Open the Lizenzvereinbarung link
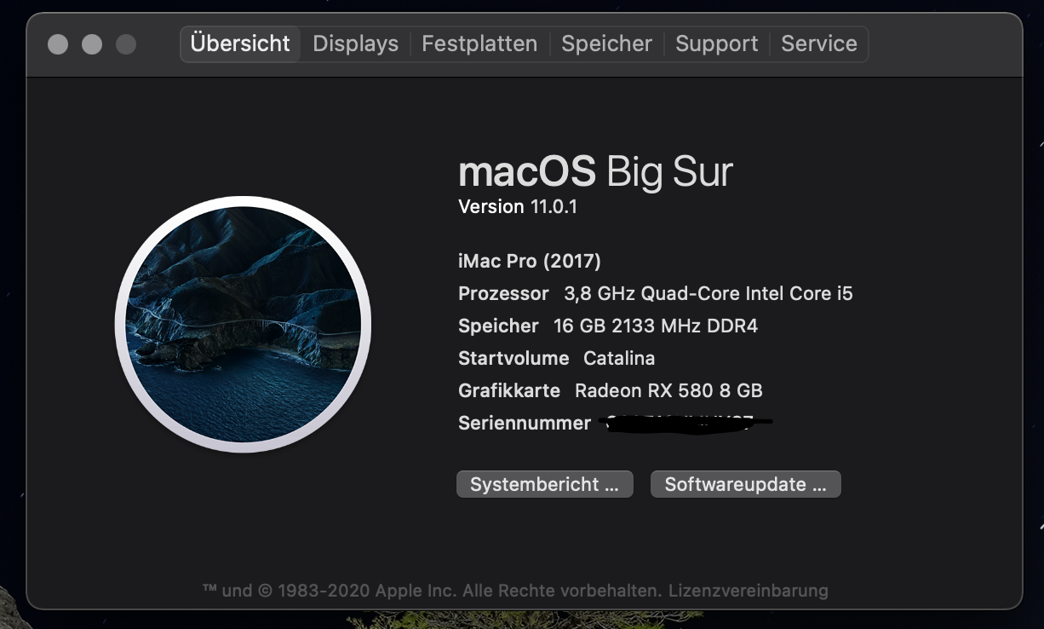Viewport: 1044px width, 629px height. 748,590
